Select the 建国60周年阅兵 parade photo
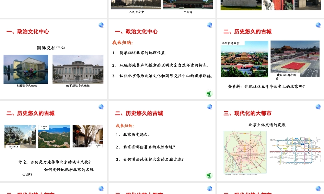 (295, 59)
